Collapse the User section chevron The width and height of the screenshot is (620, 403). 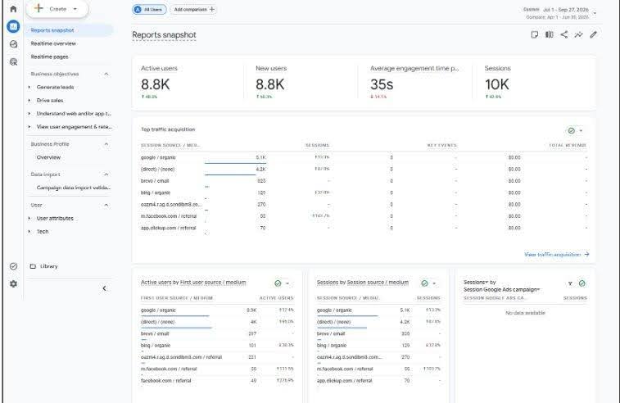[x=106, y=205]
